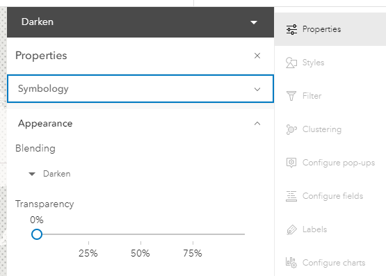Open the Labels tag icon
Image resolution: width=386 pixels, height=276 pixels.
[291, 229]
